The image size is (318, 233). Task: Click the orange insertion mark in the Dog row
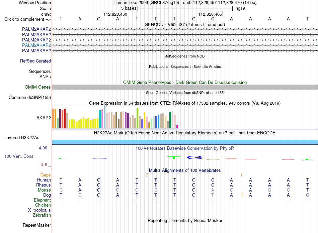pyautogui.click(x=242, y=195)
